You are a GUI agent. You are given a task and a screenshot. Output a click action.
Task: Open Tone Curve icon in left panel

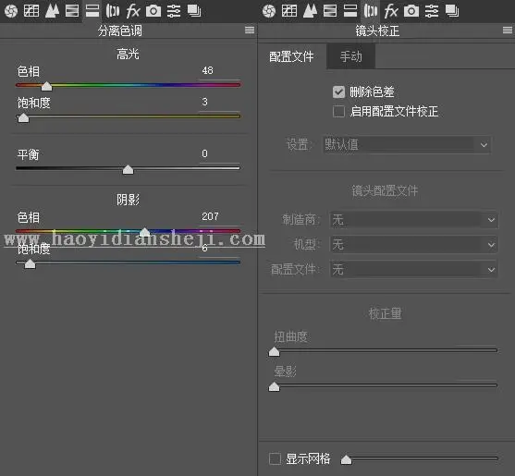pyautogui.click(x=31, y=11)
